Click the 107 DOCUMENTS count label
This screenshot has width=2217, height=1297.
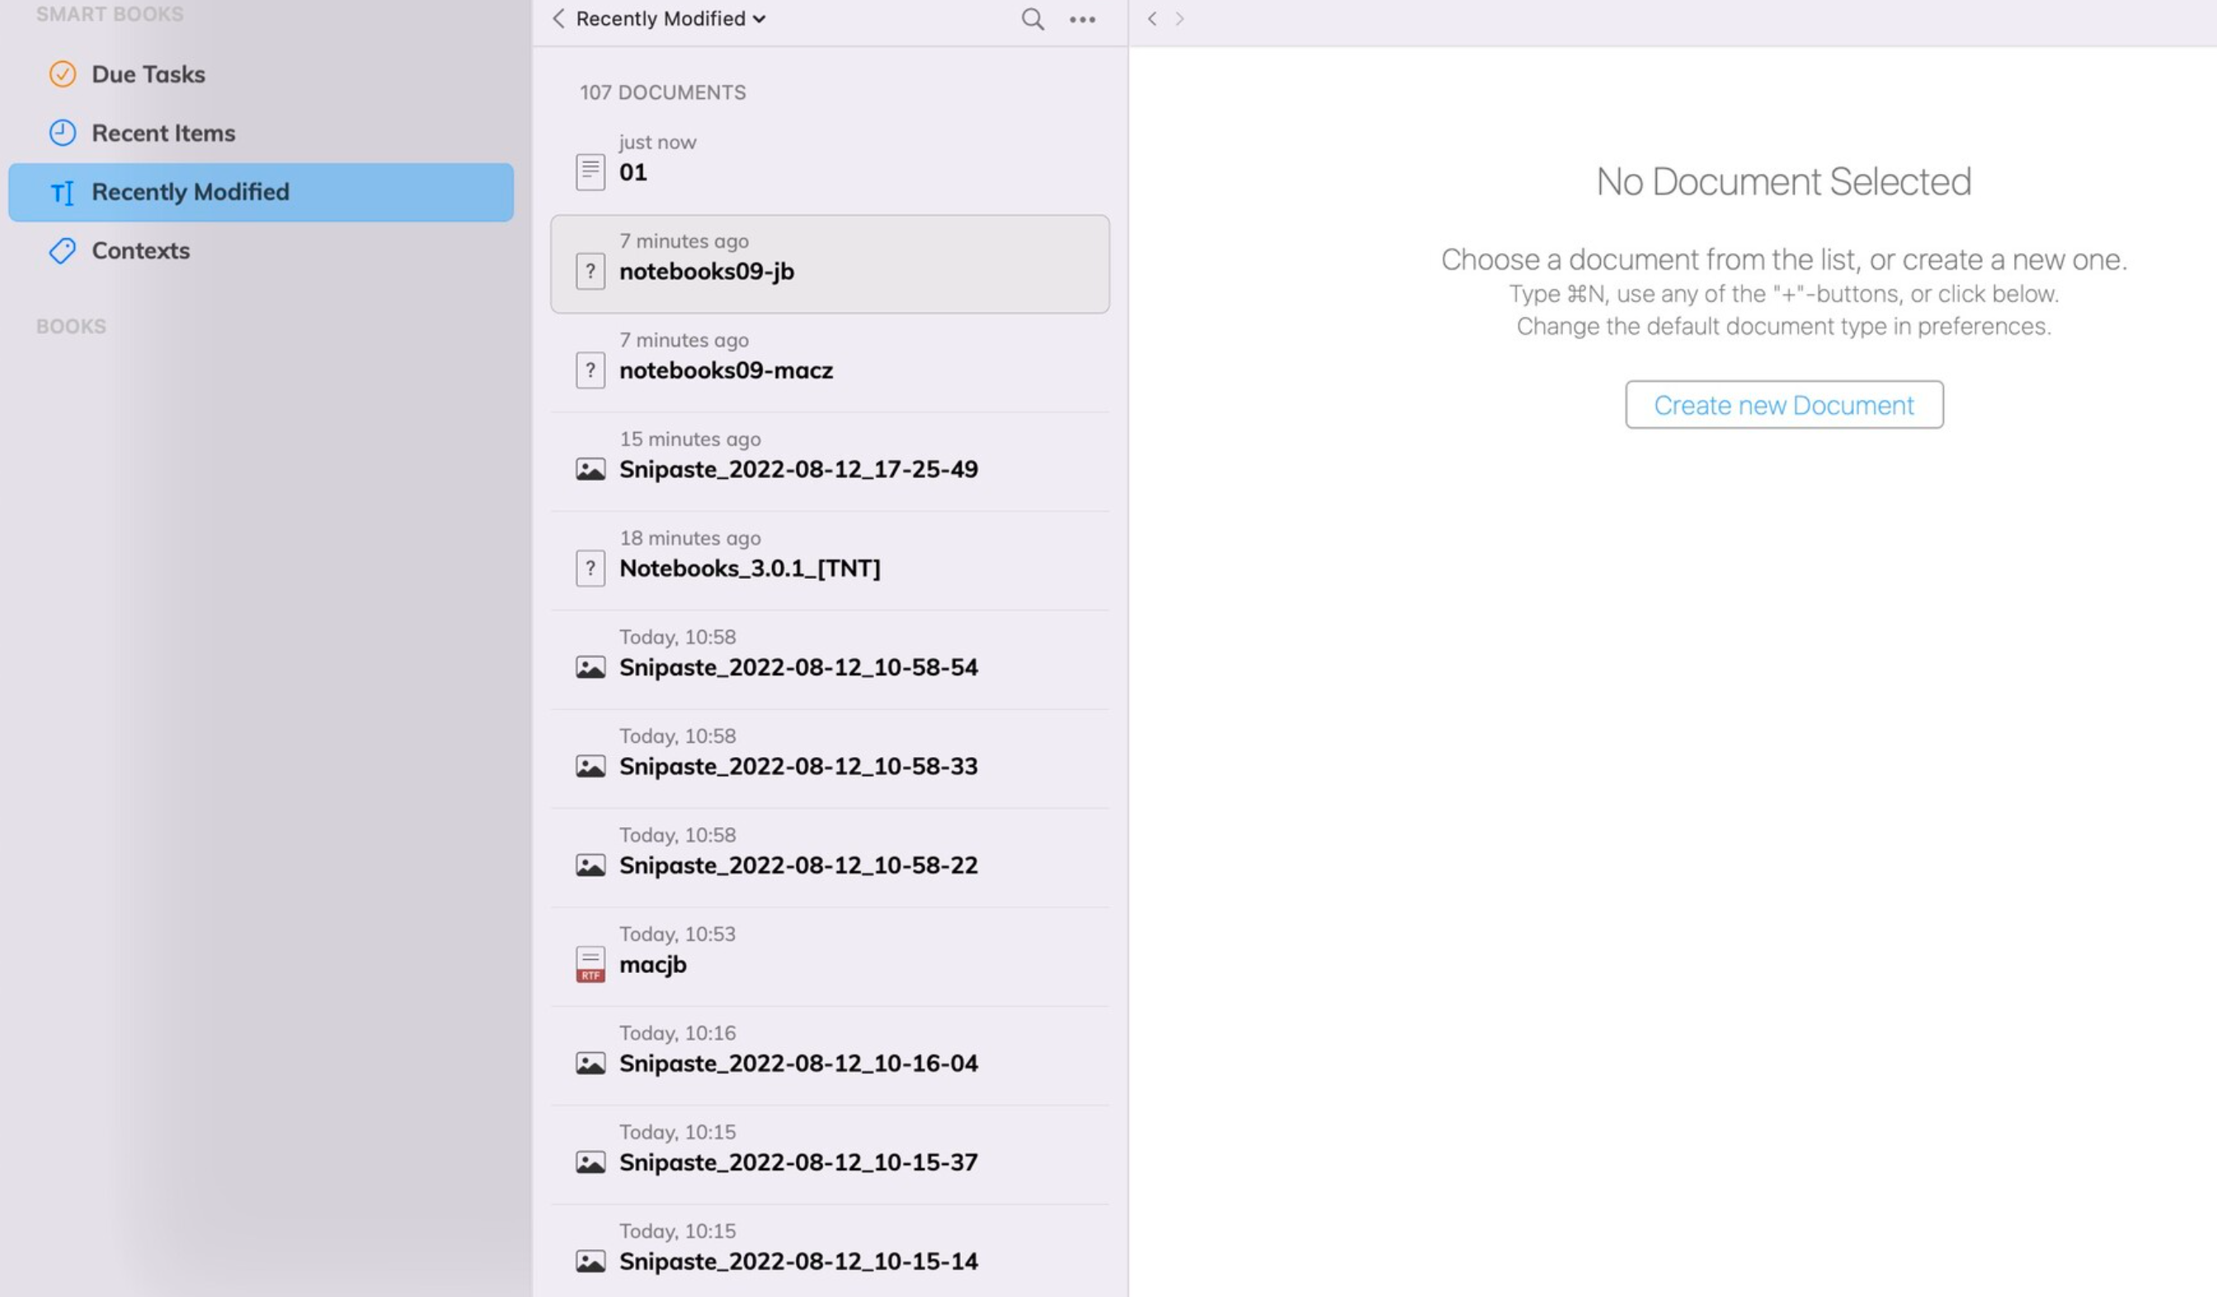662,92
